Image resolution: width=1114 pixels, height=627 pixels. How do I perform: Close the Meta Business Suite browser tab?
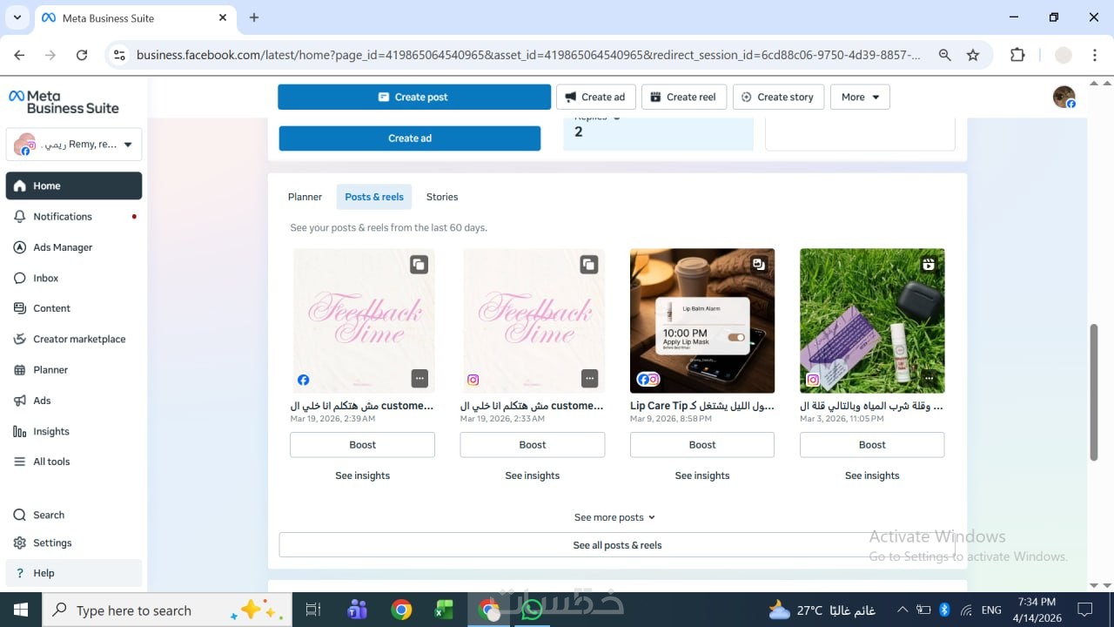223,17
